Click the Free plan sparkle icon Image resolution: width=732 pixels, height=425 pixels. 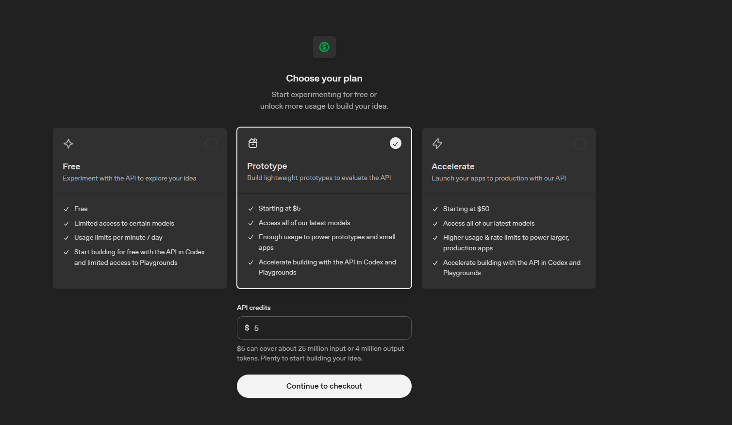point(68,144)
